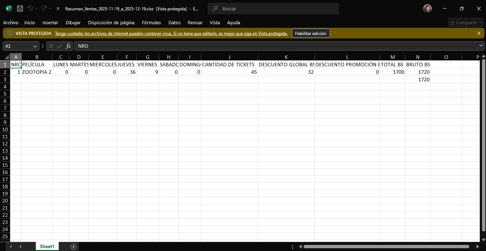Expand the formula bar with the chevron
This screenshot has width=486, height=251.
pos(481,46)
